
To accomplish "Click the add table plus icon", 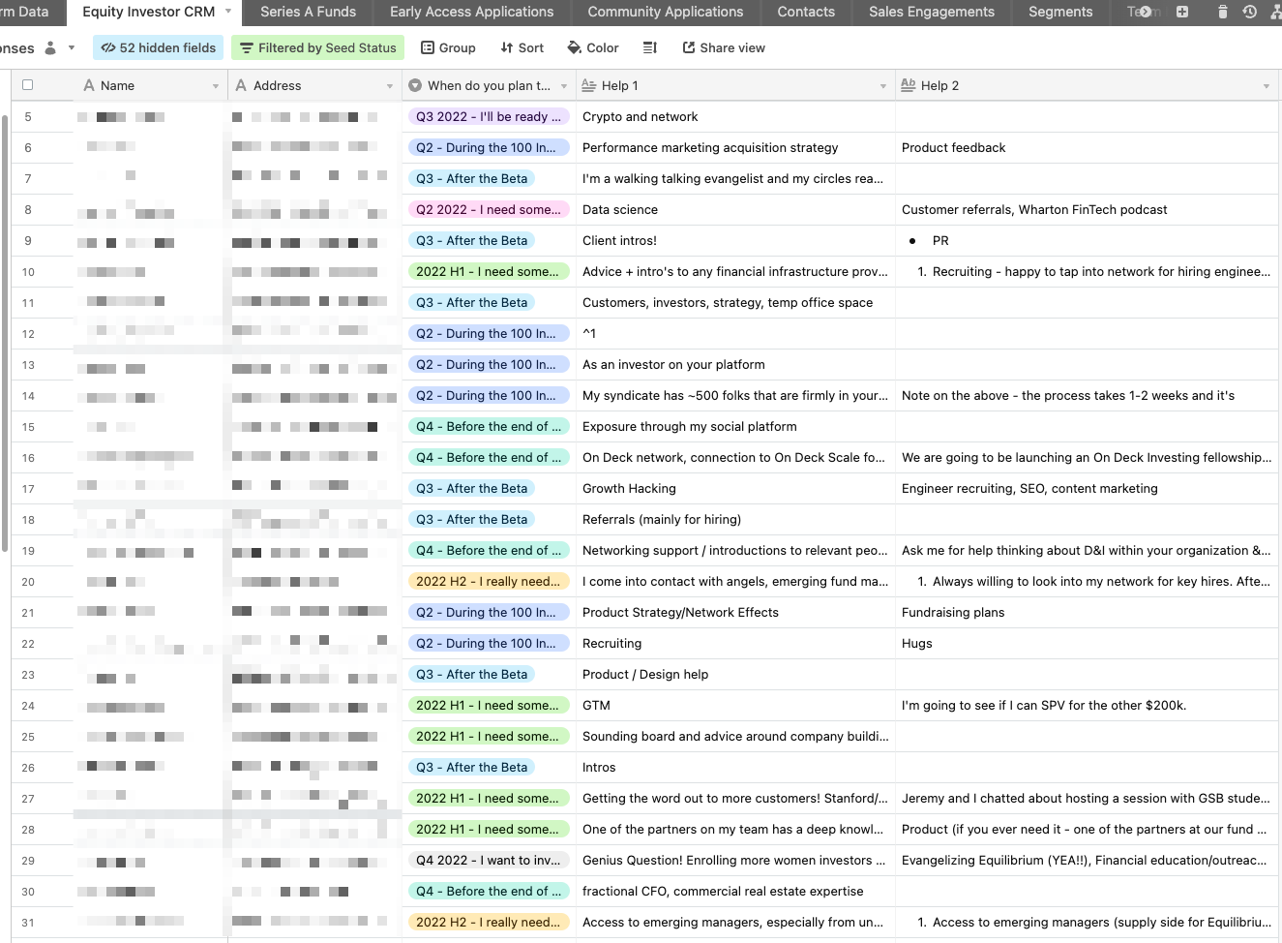I will 1181,12.
